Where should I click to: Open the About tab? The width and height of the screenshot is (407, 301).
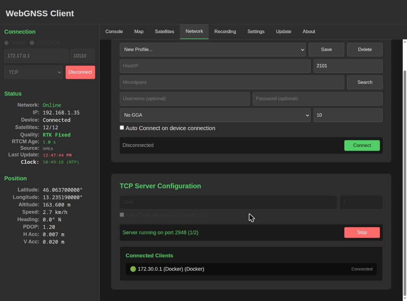pyautogui.click(x=309, y=31)
